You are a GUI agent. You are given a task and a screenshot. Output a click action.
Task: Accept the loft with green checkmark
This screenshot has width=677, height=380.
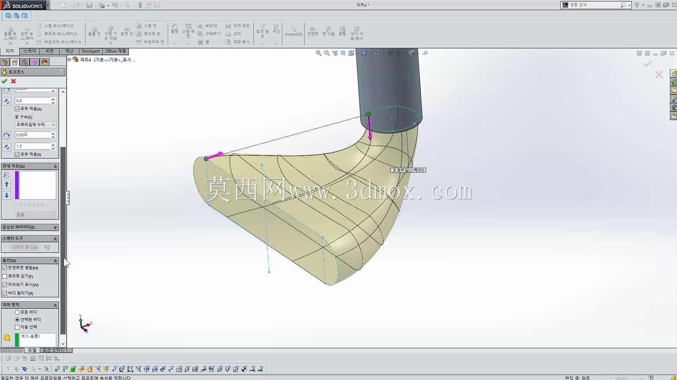point(4,81)
